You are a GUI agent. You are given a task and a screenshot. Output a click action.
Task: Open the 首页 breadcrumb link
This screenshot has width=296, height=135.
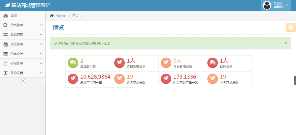(x=75, y=16)
